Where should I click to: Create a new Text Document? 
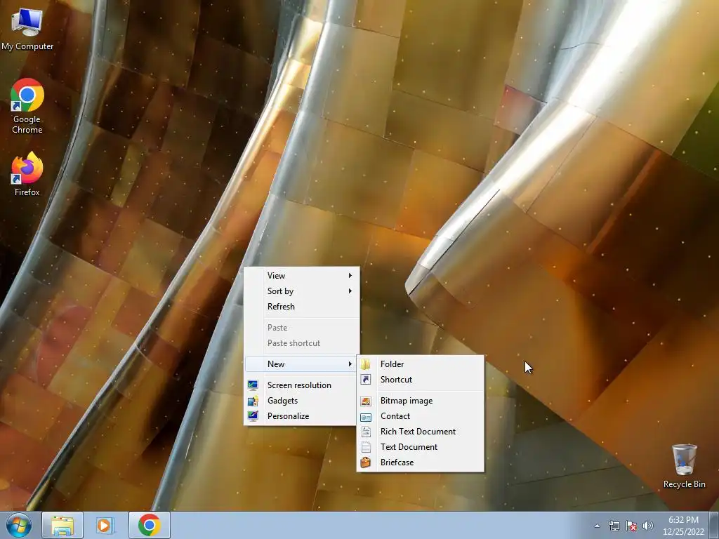point(420,447)
